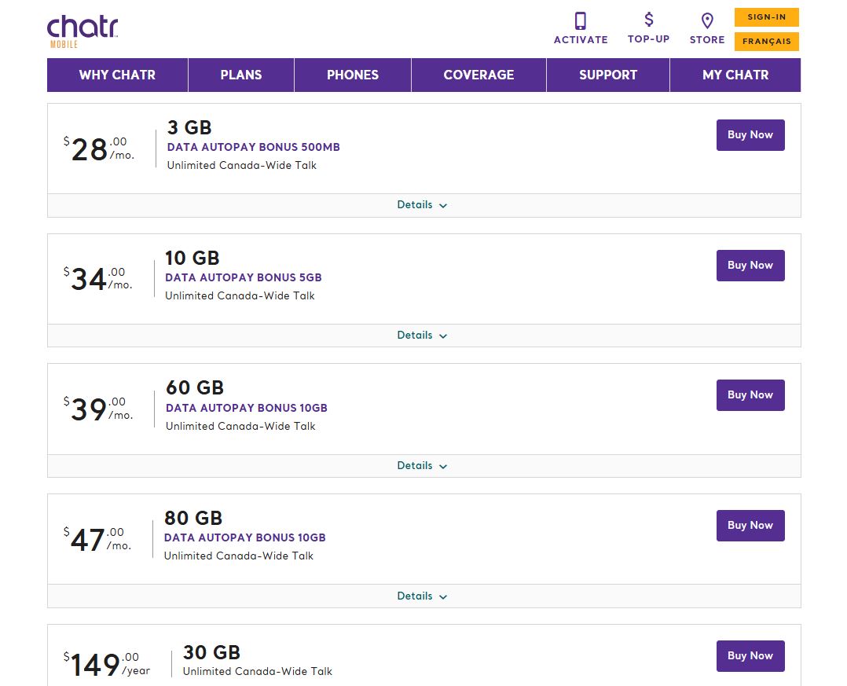847x686 pixels.
Task: Select the COVERAGE menu item
Action: click(478, 75)
